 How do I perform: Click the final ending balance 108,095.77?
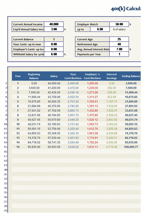click(131, 147)
